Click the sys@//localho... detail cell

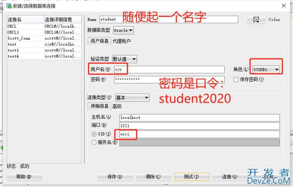click(63, 44)
